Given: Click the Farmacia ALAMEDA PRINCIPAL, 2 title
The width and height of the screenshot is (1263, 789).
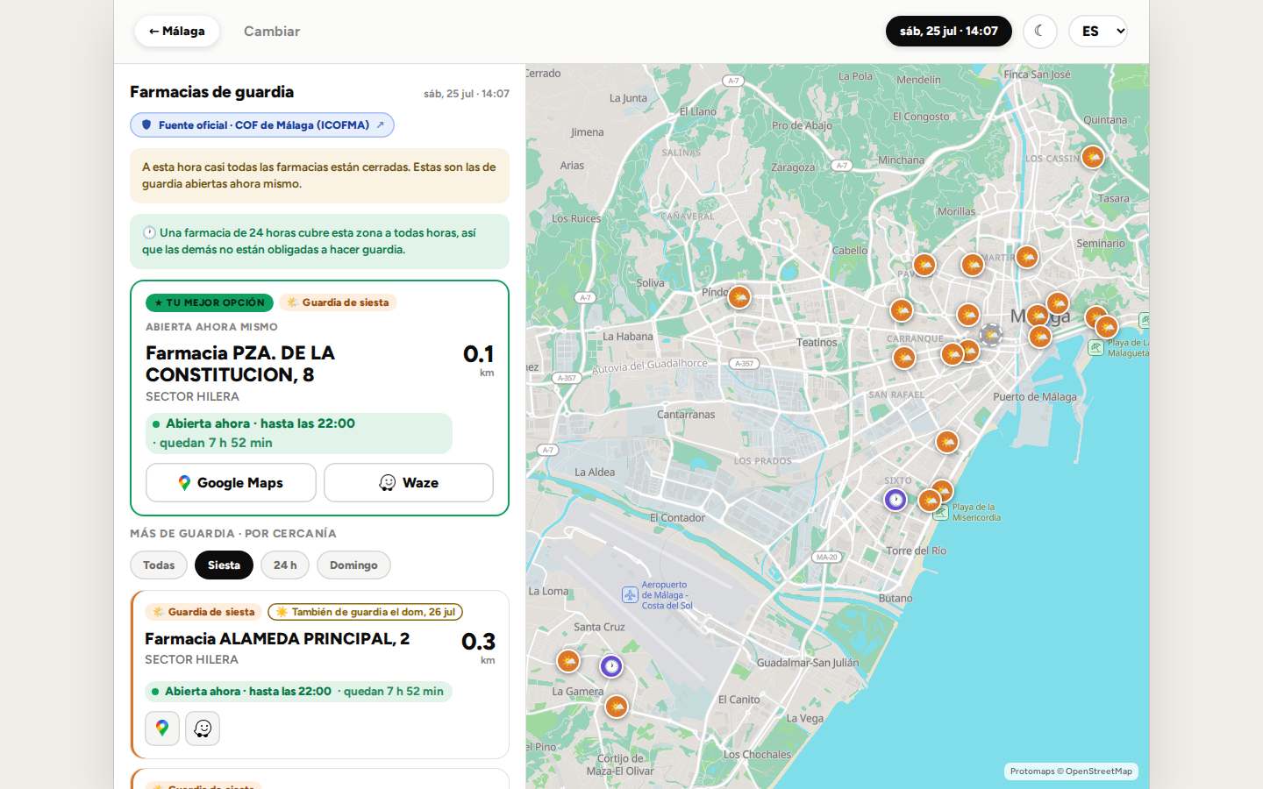Looking at the screenshot, I should tap(277, 639).
